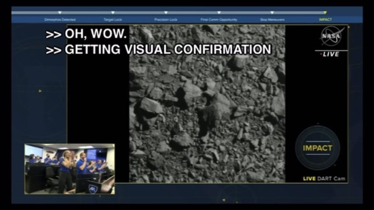This screenshot has width=374, height=210.
Task: Select the Precision Lock milestone label
Action: (166, 20)
